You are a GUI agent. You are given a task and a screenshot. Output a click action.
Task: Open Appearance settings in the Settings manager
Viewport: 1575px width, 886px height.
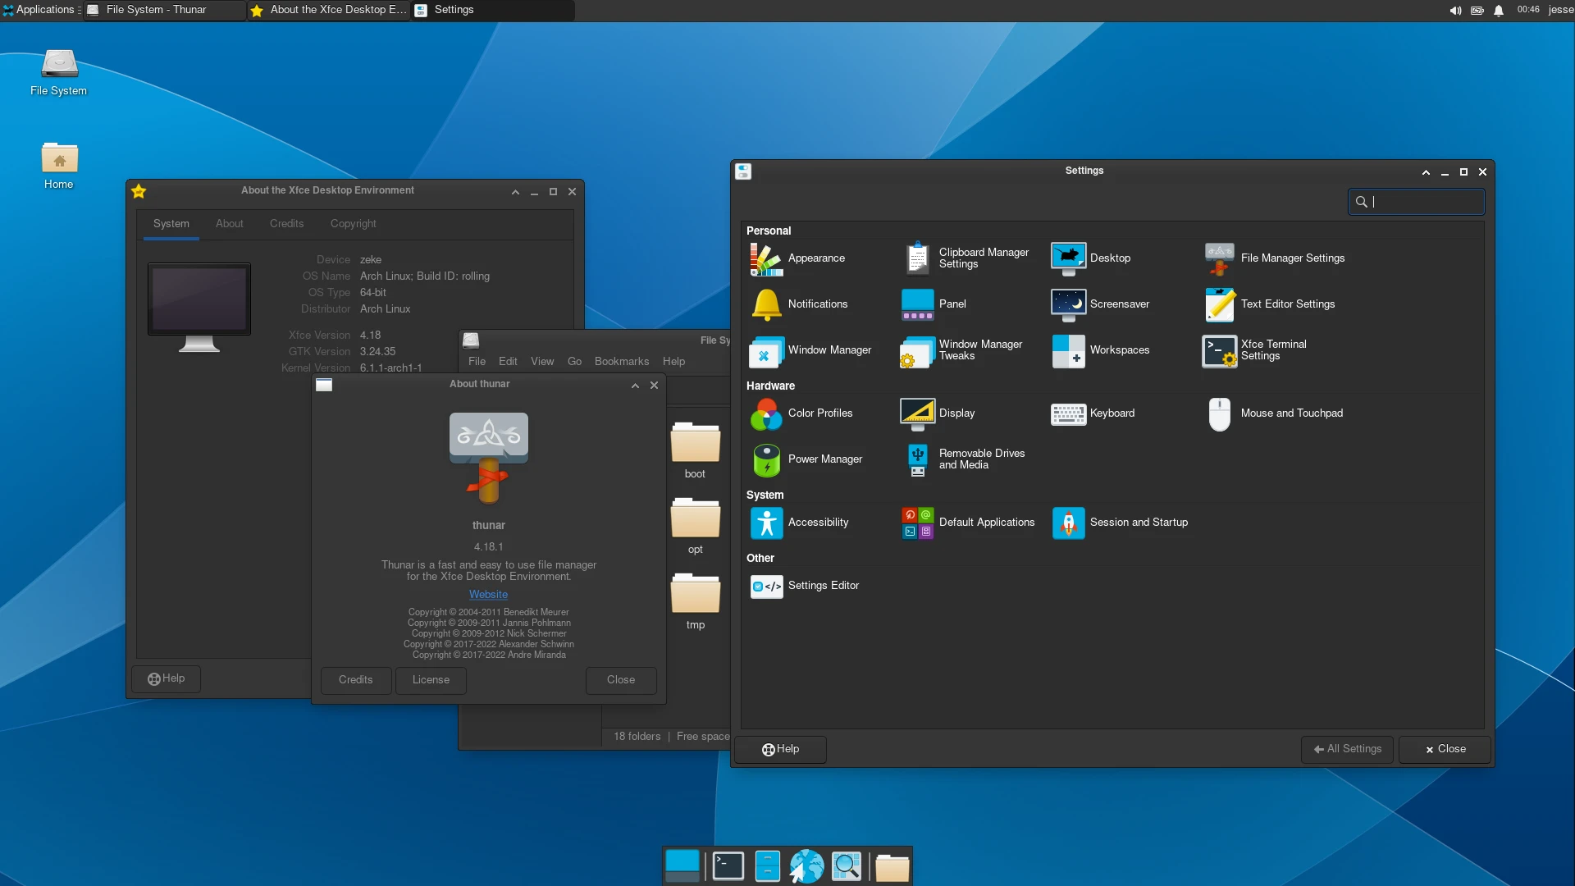(x=815, y=258)
